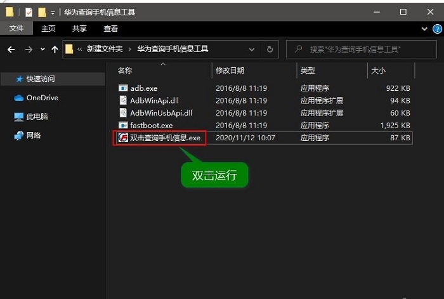Open the 文件 ribbon tab

pyautogui.click(x=16, y=29)
